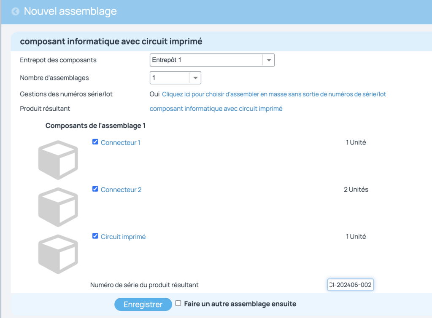Viewport: 432px width, 318px height.
Task: Click the '2 Unités' quantity text
Action: [356, 190]
